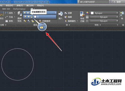Click the binoculars search icon in title bar
The height and width of the screenshot is (91, 125).
tap(110, 2)
